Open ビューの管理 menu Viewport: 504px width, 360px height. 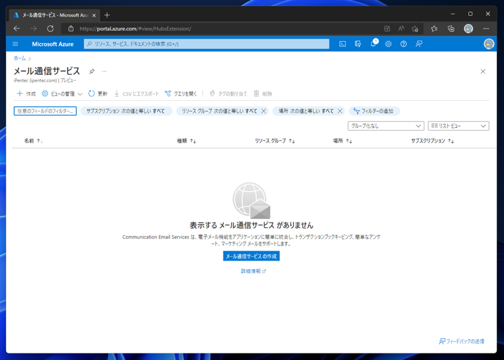pos(62,93)
